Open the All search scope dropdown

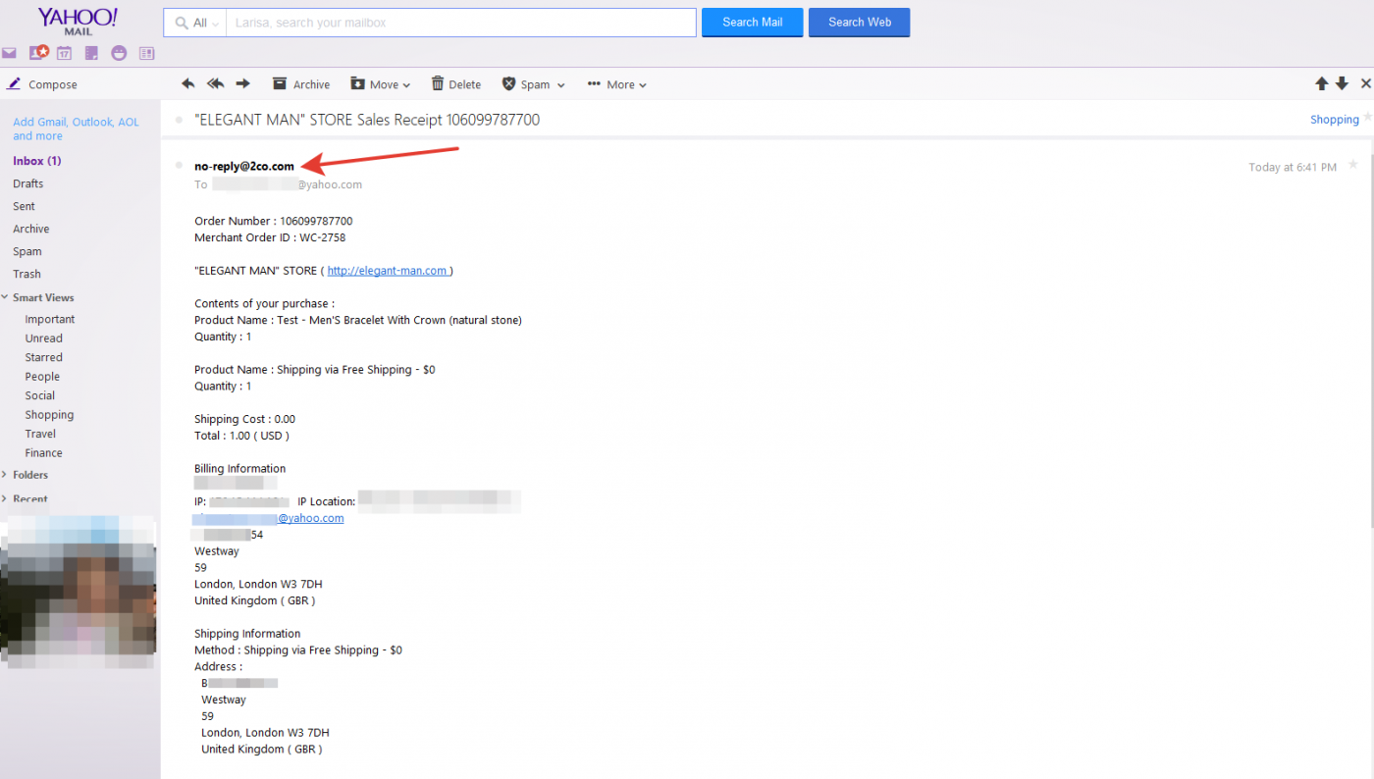click(194, 23)
